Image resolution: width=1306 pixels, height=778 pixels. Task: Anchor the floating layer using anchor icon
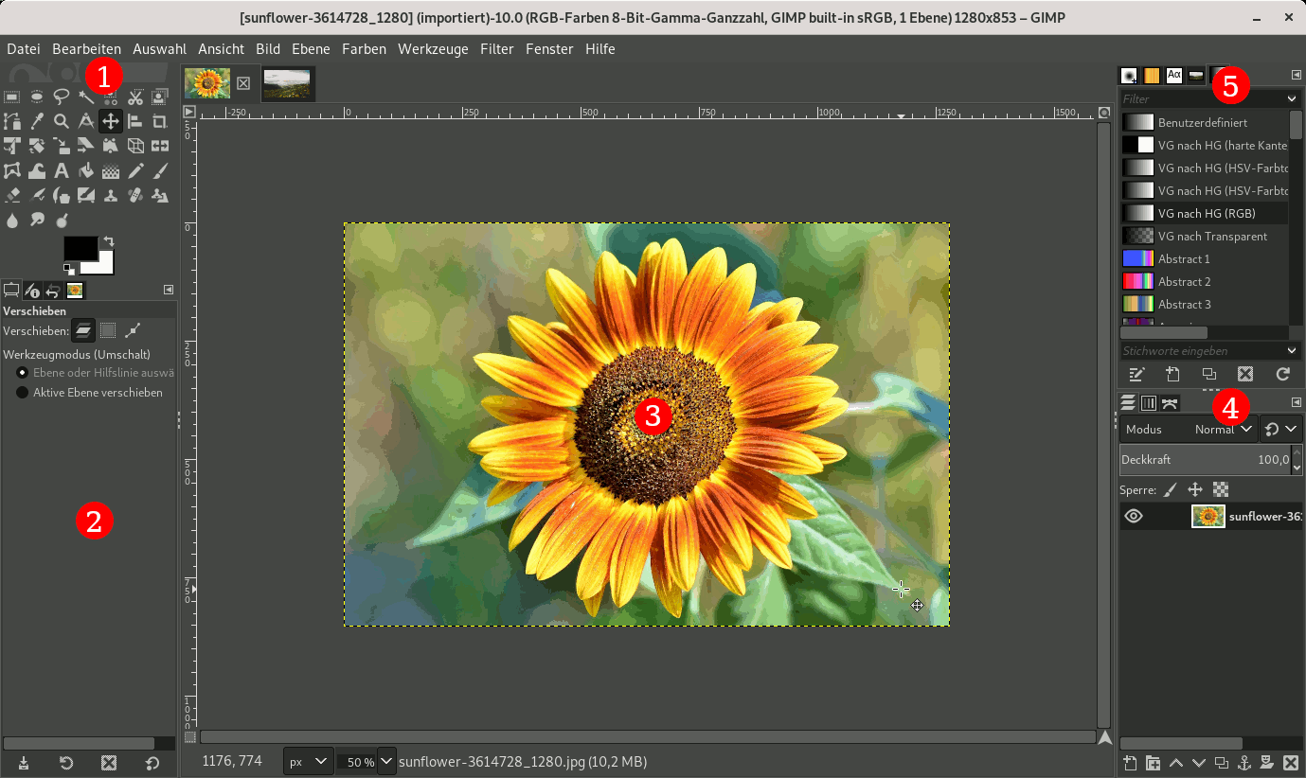1245,763
